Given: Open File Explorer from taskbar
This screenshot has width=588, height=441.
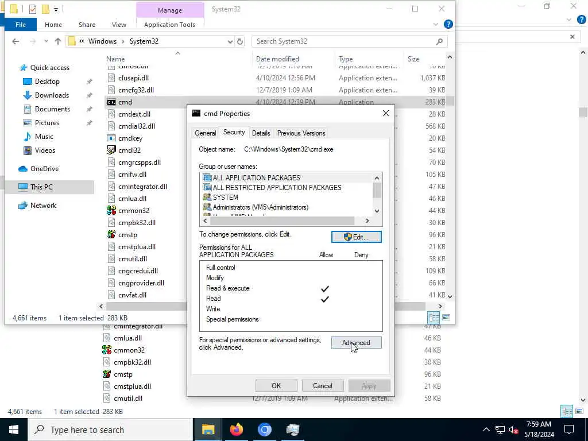Looking at the screenshot, I should coord(208,430).
